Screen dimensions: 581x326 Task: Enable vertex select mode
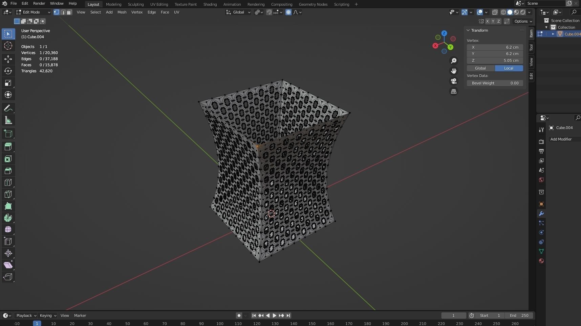click(x=57, y=12)
